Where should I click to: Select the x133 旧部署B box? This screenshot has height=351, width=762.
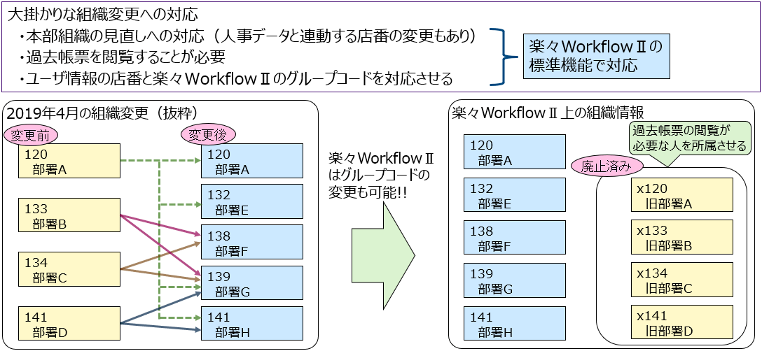click(x=682, y=238)
